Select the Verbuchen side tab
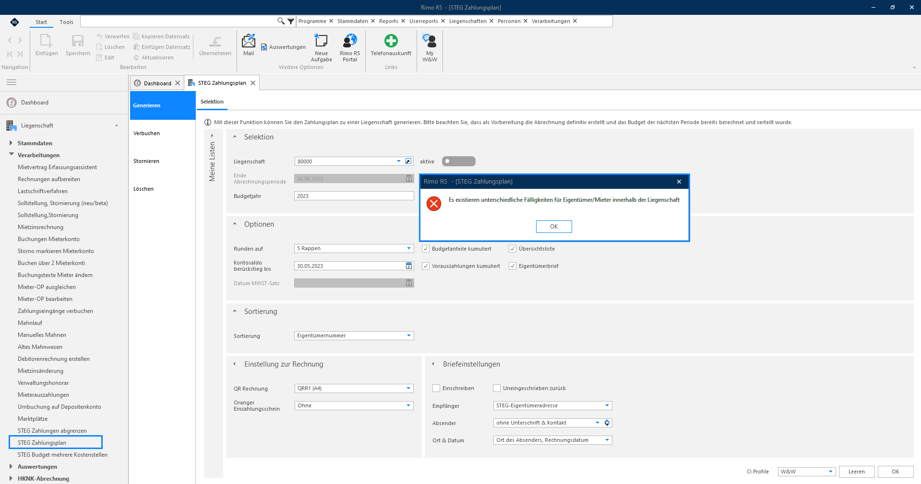The height and width of the screenshot is (484, 921). click(163, 133)
